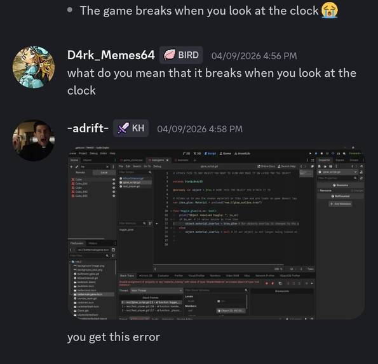Image resolution: width=378 pixels, height=364 pixels.
Task: Open the Inspector dock tab
Action: pos(324,160)
